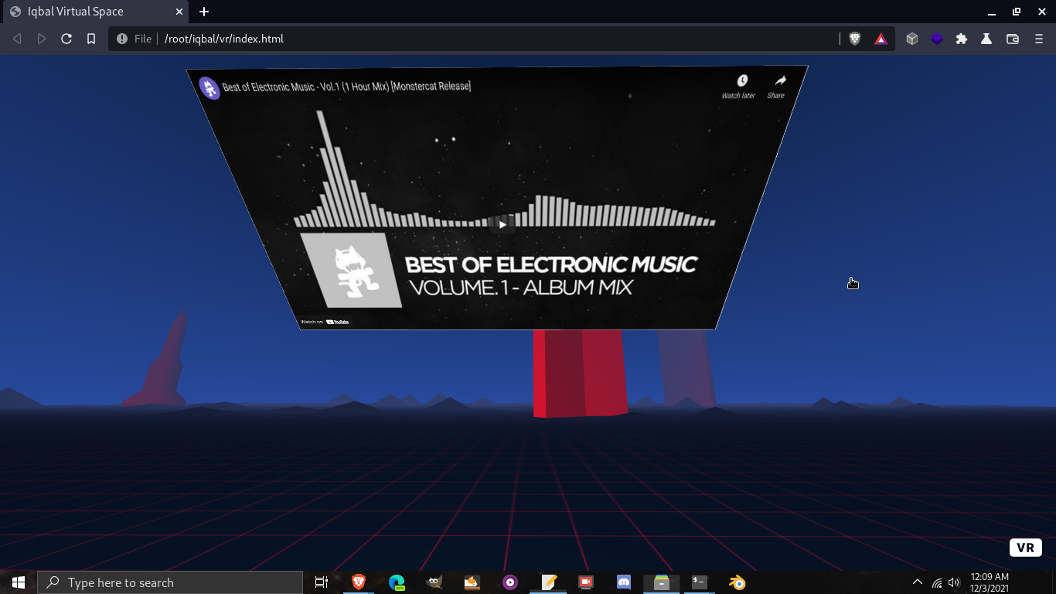This screenshot has width=1056, height=594.
Task: Open the Brave Rewards triangle icon
Action: (x=881, y=39)
